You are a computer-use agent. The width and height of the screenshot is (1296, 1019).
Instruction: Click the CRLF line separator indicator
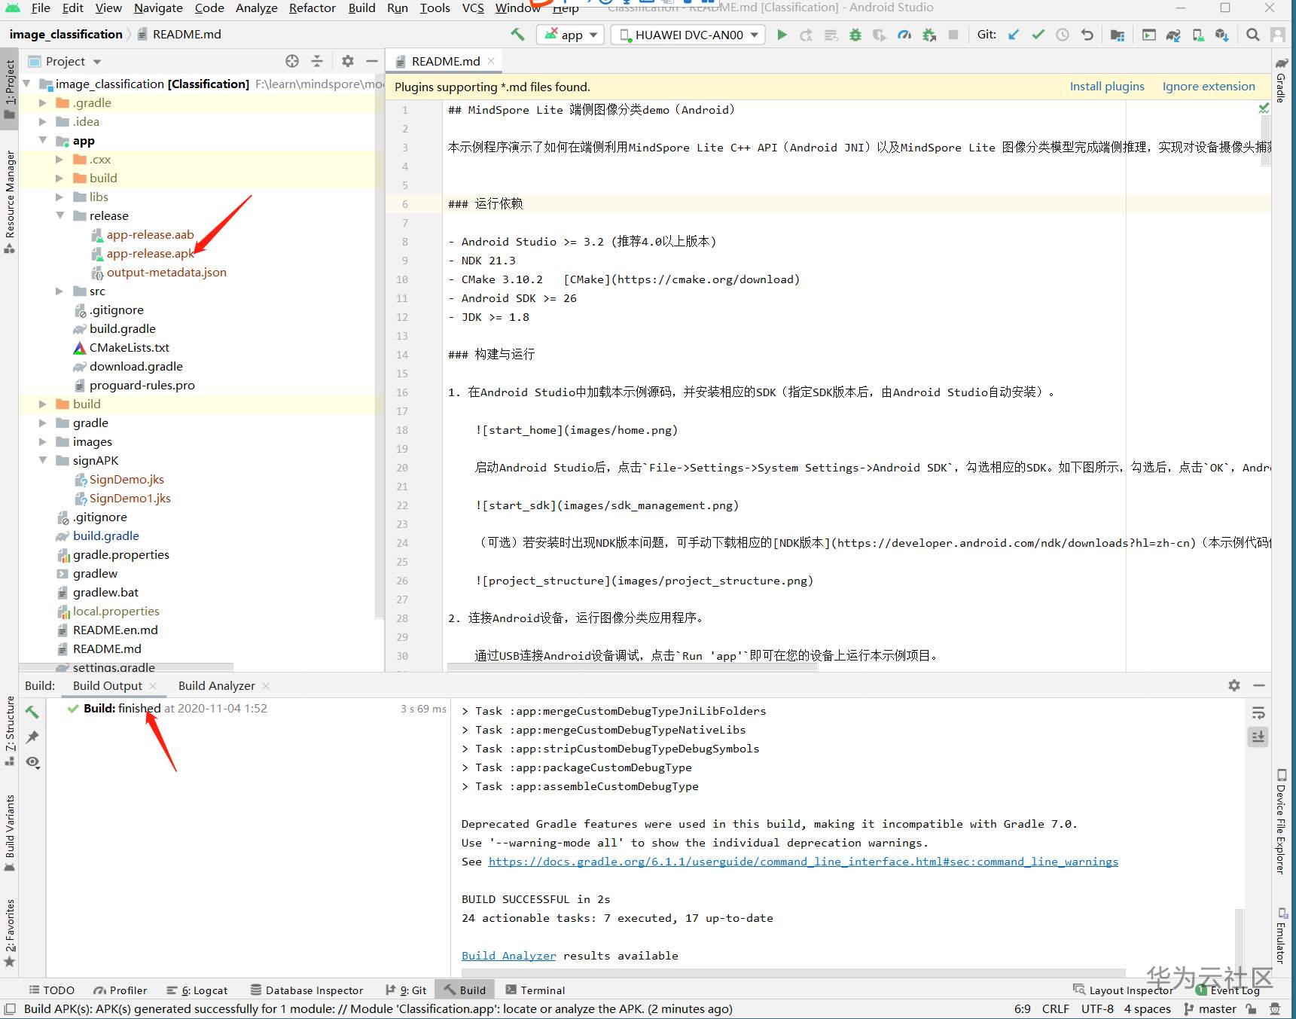click(1056, 1009)
